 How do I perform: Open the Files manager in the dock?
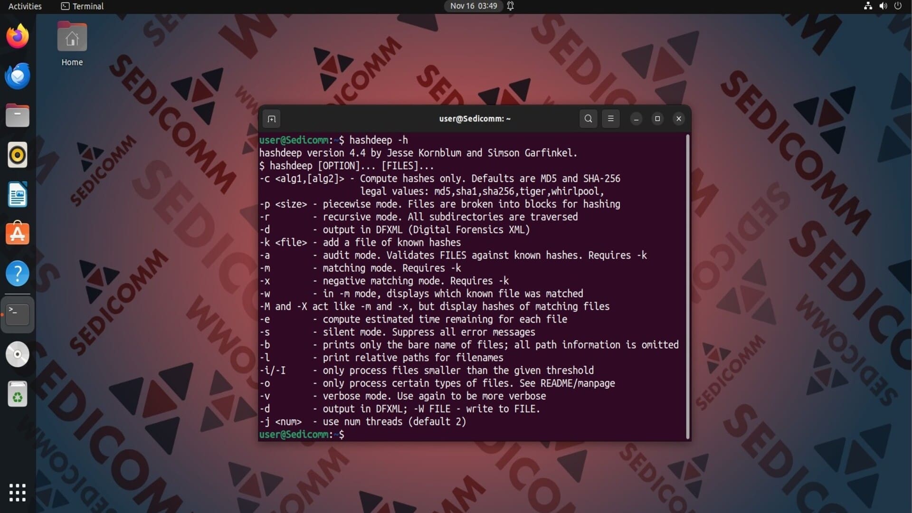point(18,115)
